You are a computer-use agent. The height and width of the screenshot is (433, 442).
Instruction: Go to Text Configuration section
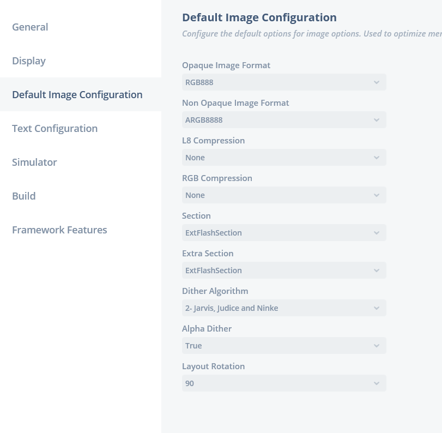[55, 129]
